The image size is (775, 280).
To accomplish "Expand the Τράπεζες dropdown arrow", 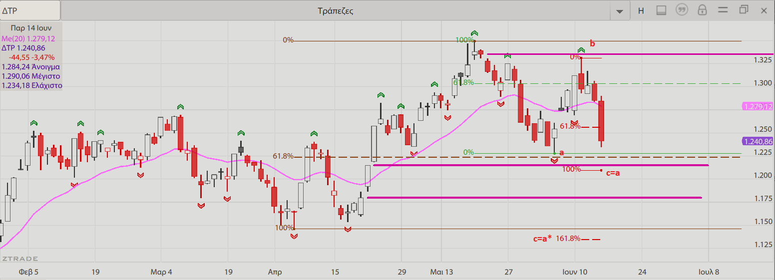I will (x=620, y=11).
